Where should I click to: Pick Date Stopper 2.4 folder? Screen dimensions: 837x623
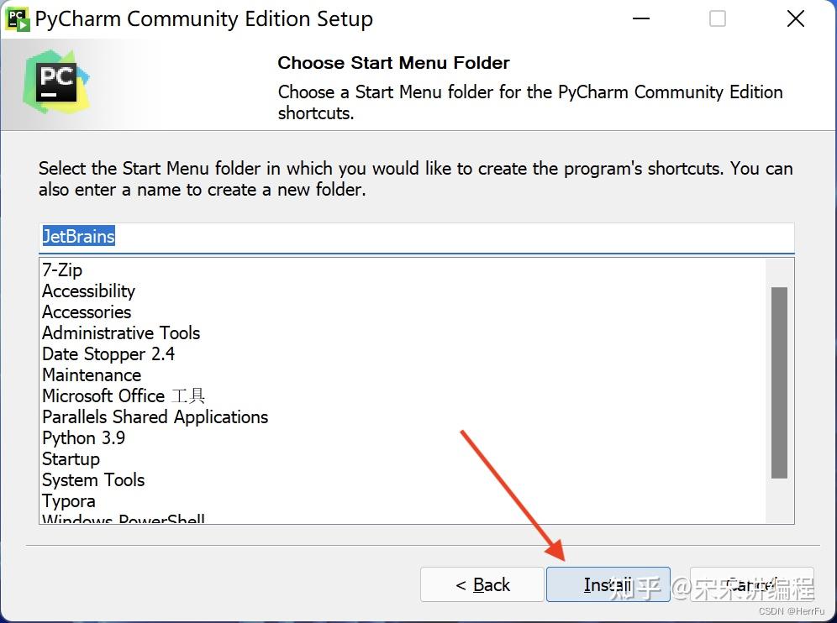coord(108,354)
